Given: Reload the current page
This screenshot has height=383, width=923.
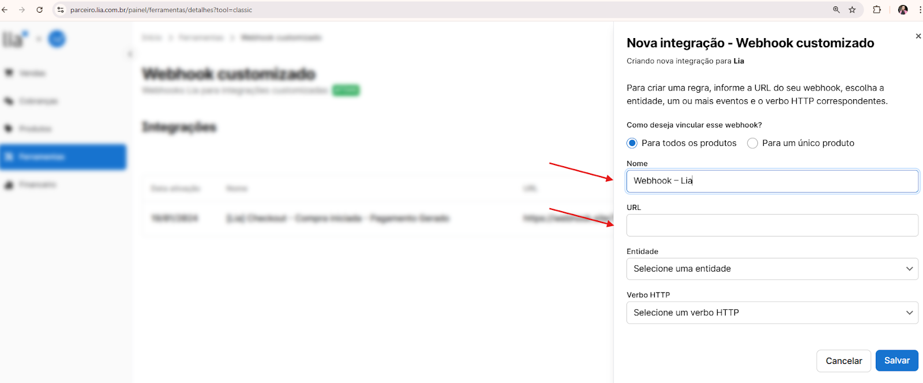Looking at the screenshot, I should coord(39,10).
